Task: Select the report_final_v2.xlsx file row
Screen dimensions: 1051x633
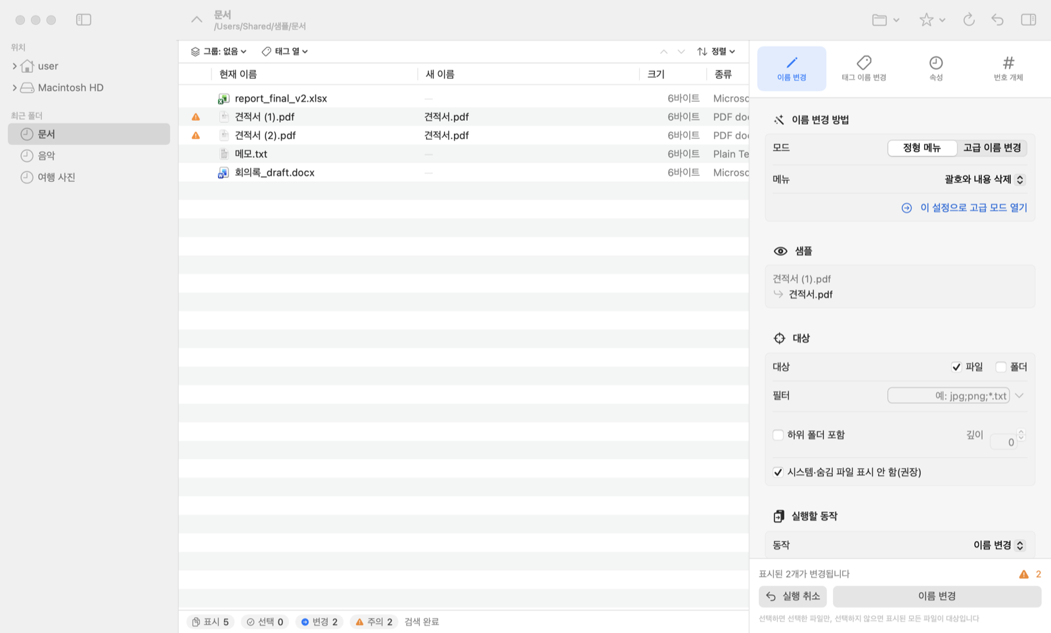Action: click(x=464, y=98)
